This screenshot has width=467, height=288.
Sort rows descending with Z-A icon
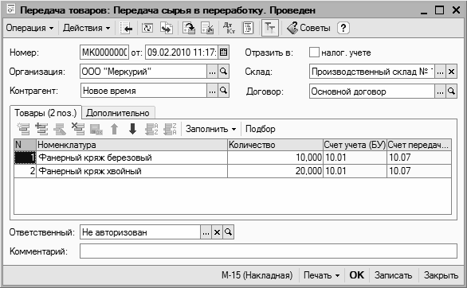pyautogui.click(x=170, y=129)
